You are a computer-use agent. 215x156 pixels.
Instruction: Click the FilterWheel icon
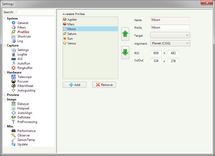(14, 86)
